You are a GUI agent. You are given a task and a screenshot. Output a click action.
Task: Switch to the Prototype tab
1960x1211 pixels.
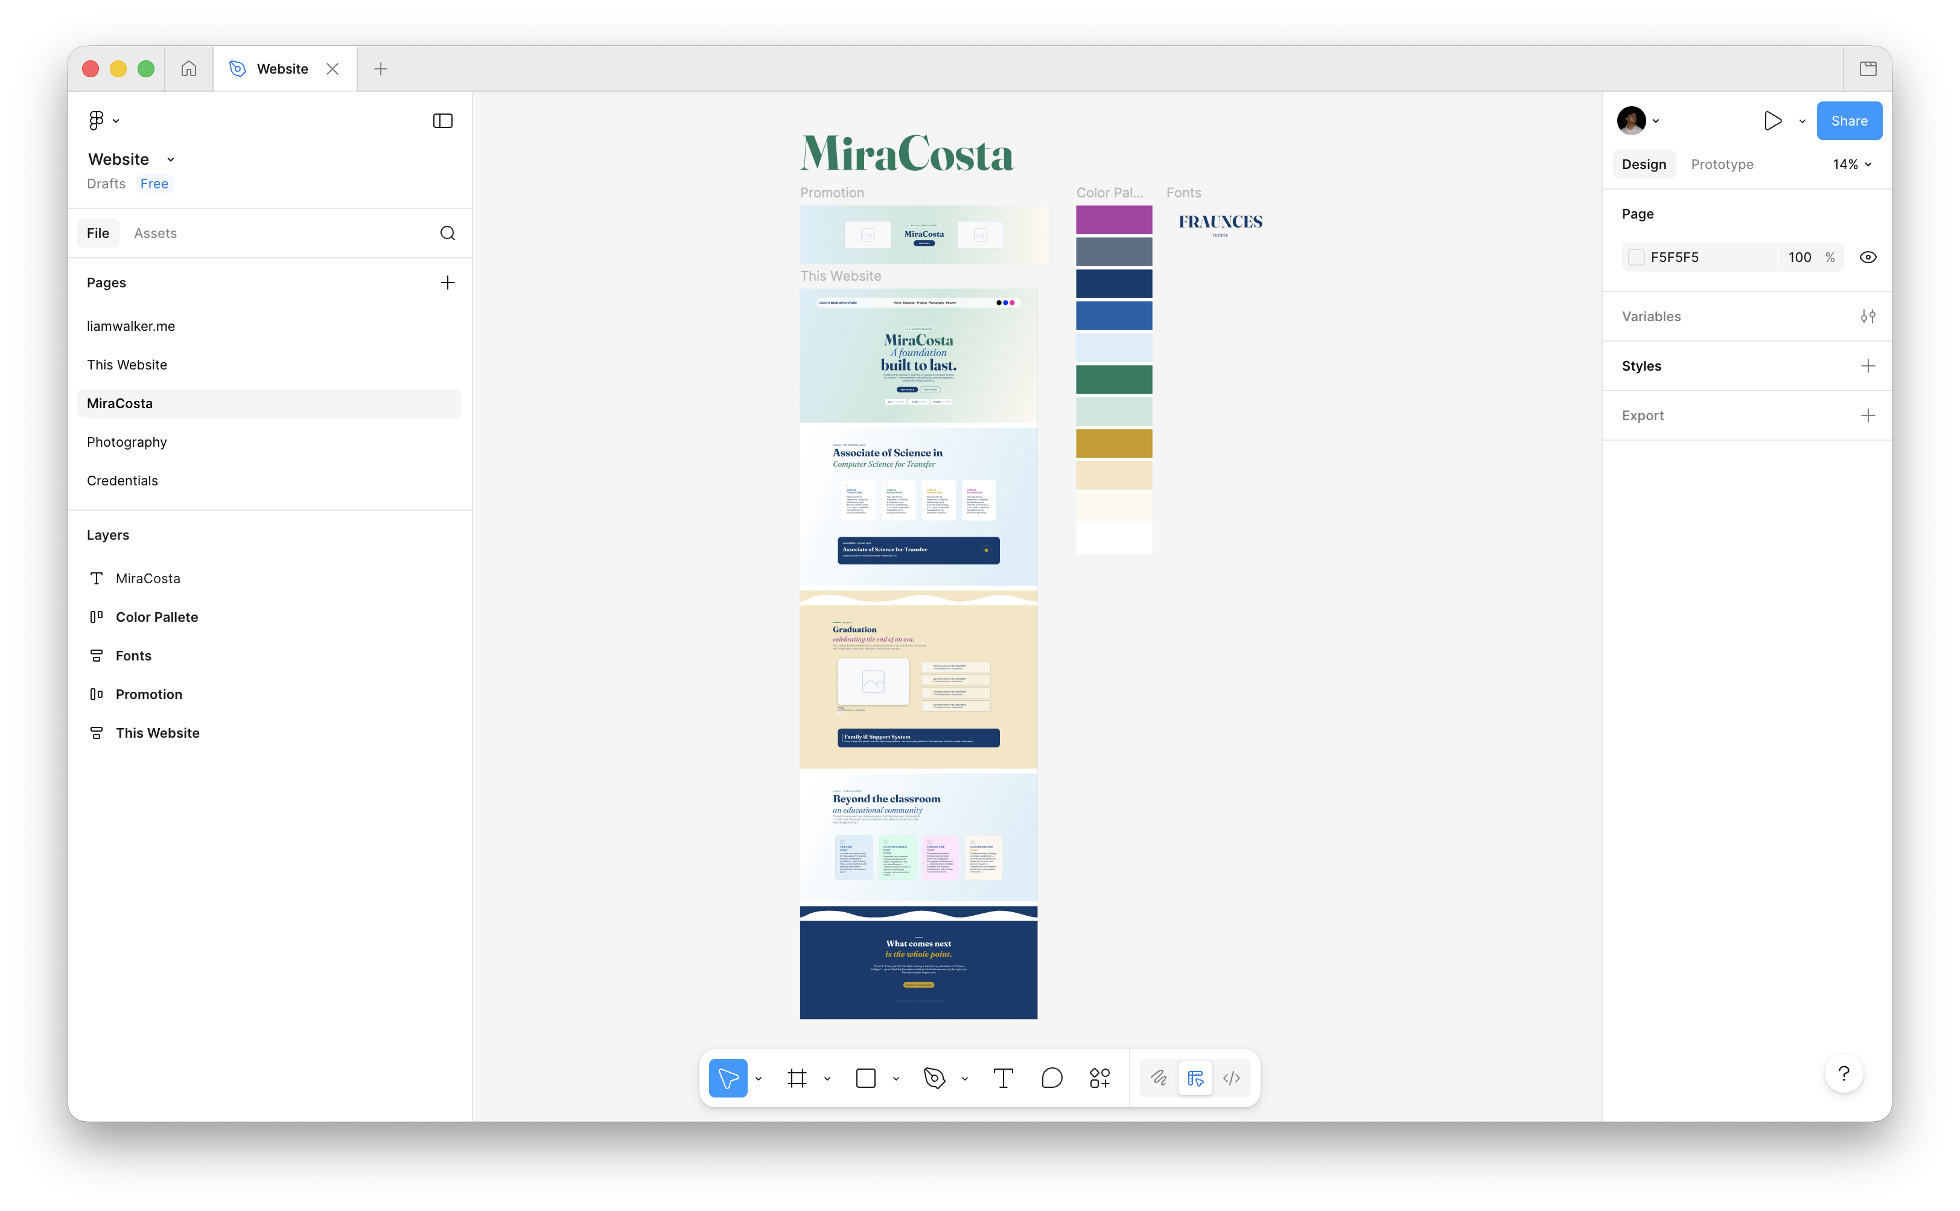coord(1722,164)
